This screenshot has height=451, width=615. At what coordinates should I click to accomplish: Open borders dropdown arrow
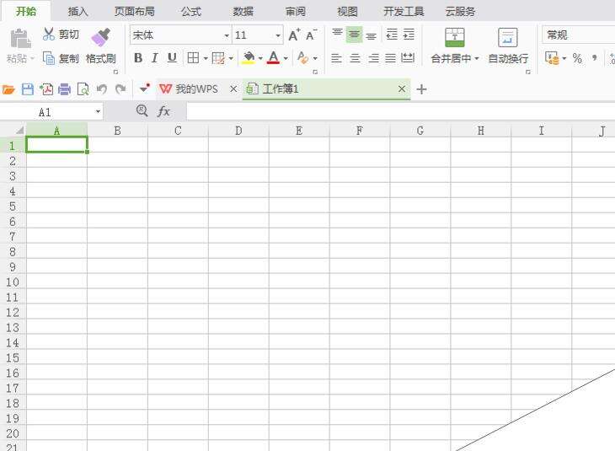click(x=206, y=58)
